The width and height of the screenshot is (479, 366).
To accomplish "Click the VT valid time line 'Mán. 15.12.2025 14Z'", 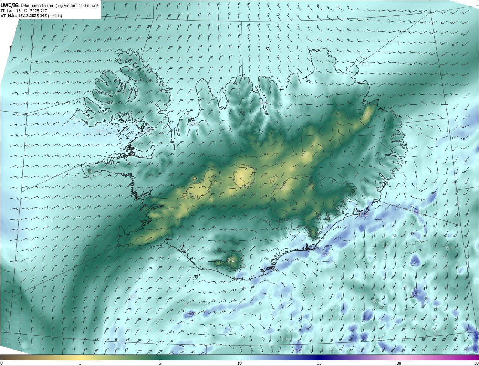I will click(31, 16).
